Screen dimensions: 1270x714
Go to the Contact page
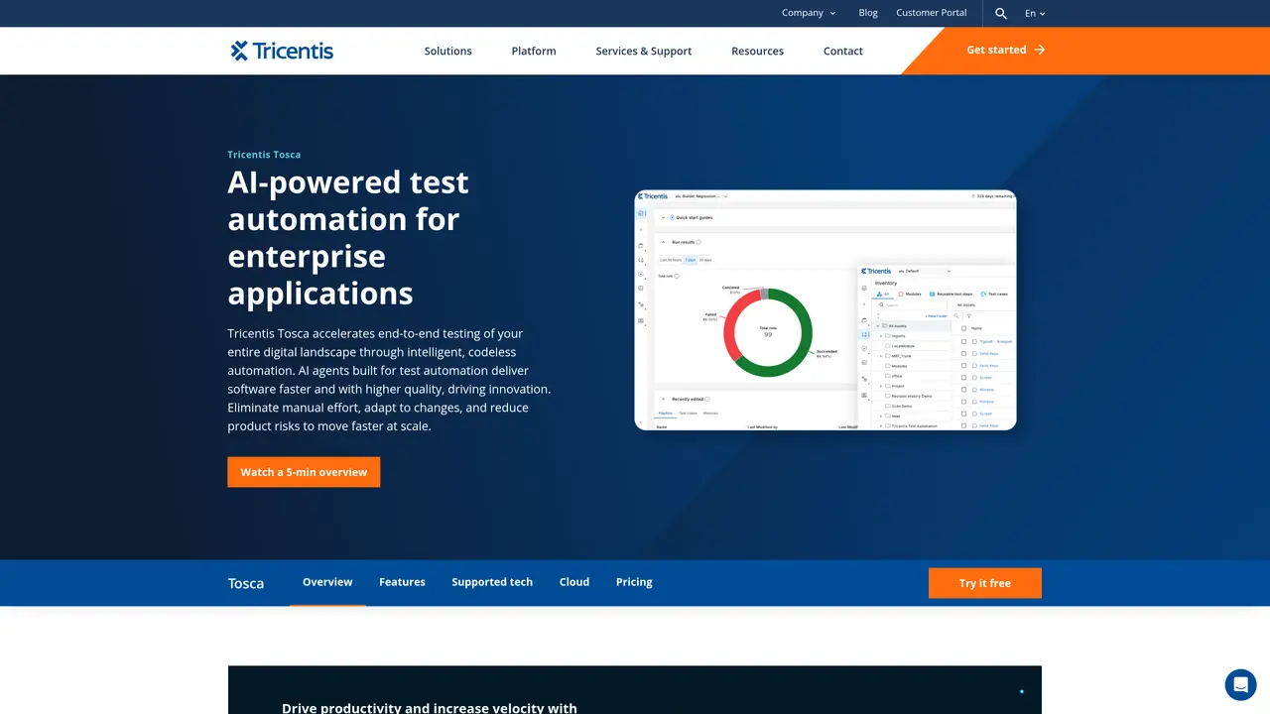coord(843,51)
